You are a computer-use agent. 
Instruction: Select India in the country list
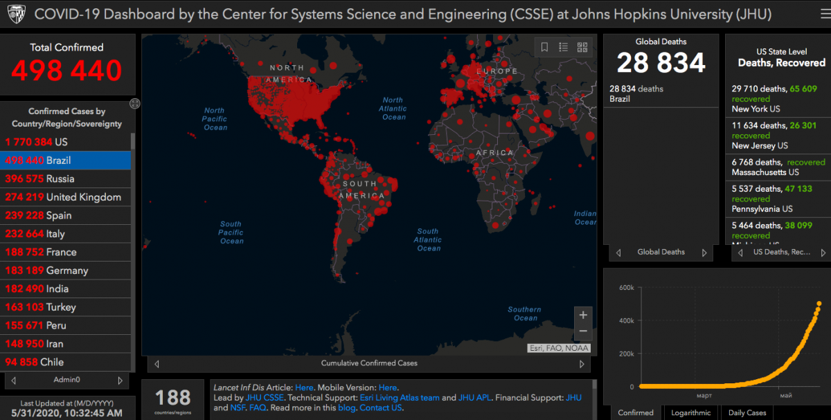(x=65, y=289)
